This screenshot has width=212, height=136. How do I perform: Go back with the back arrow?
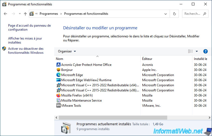click(5, 14)
